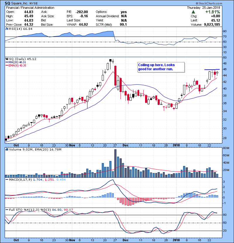Screen dimensions: 234x243
Task: Click the blue line marker before MA(20)
Action: coord(7,62)
